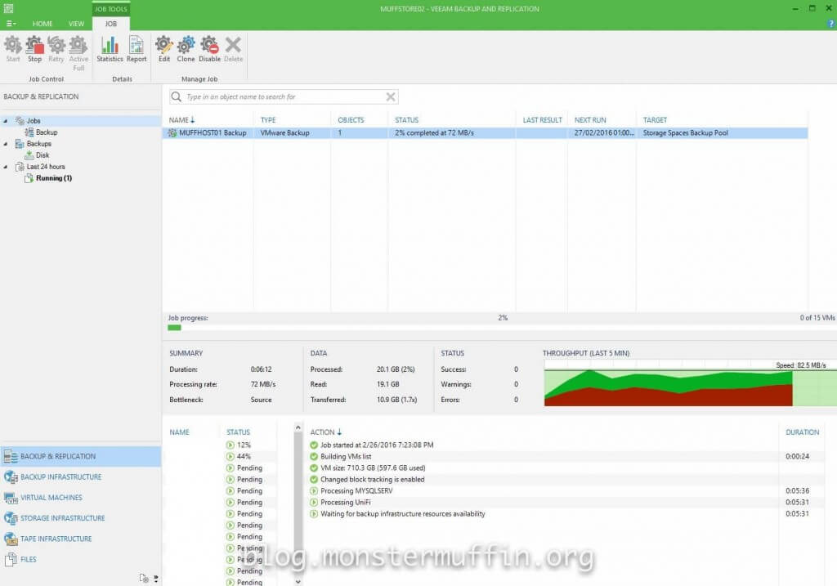
Task: Collapse the Jobs tree node
Action: pos(7,121)
